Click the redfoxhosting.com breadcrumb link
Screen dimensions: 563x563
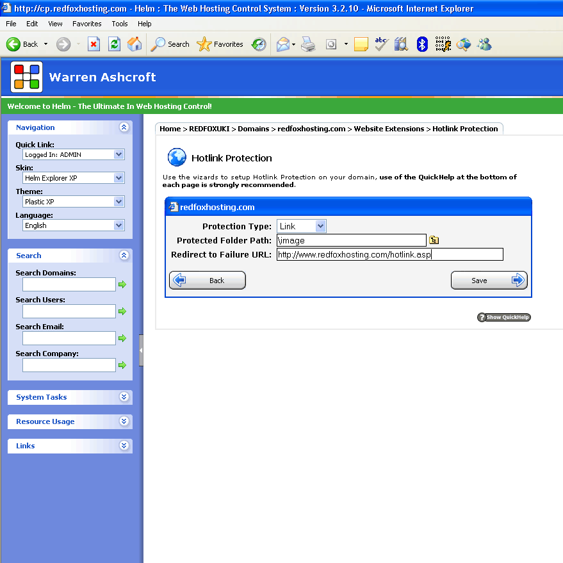311,129
